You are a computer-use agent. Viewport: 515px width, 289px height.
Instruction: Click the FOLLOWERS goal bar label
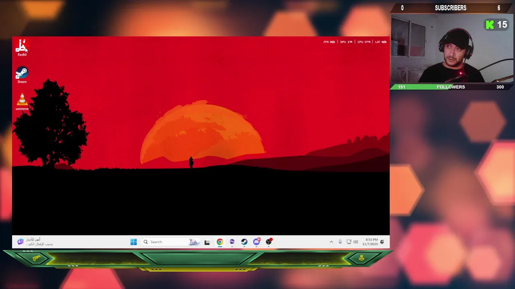[451, 87]
